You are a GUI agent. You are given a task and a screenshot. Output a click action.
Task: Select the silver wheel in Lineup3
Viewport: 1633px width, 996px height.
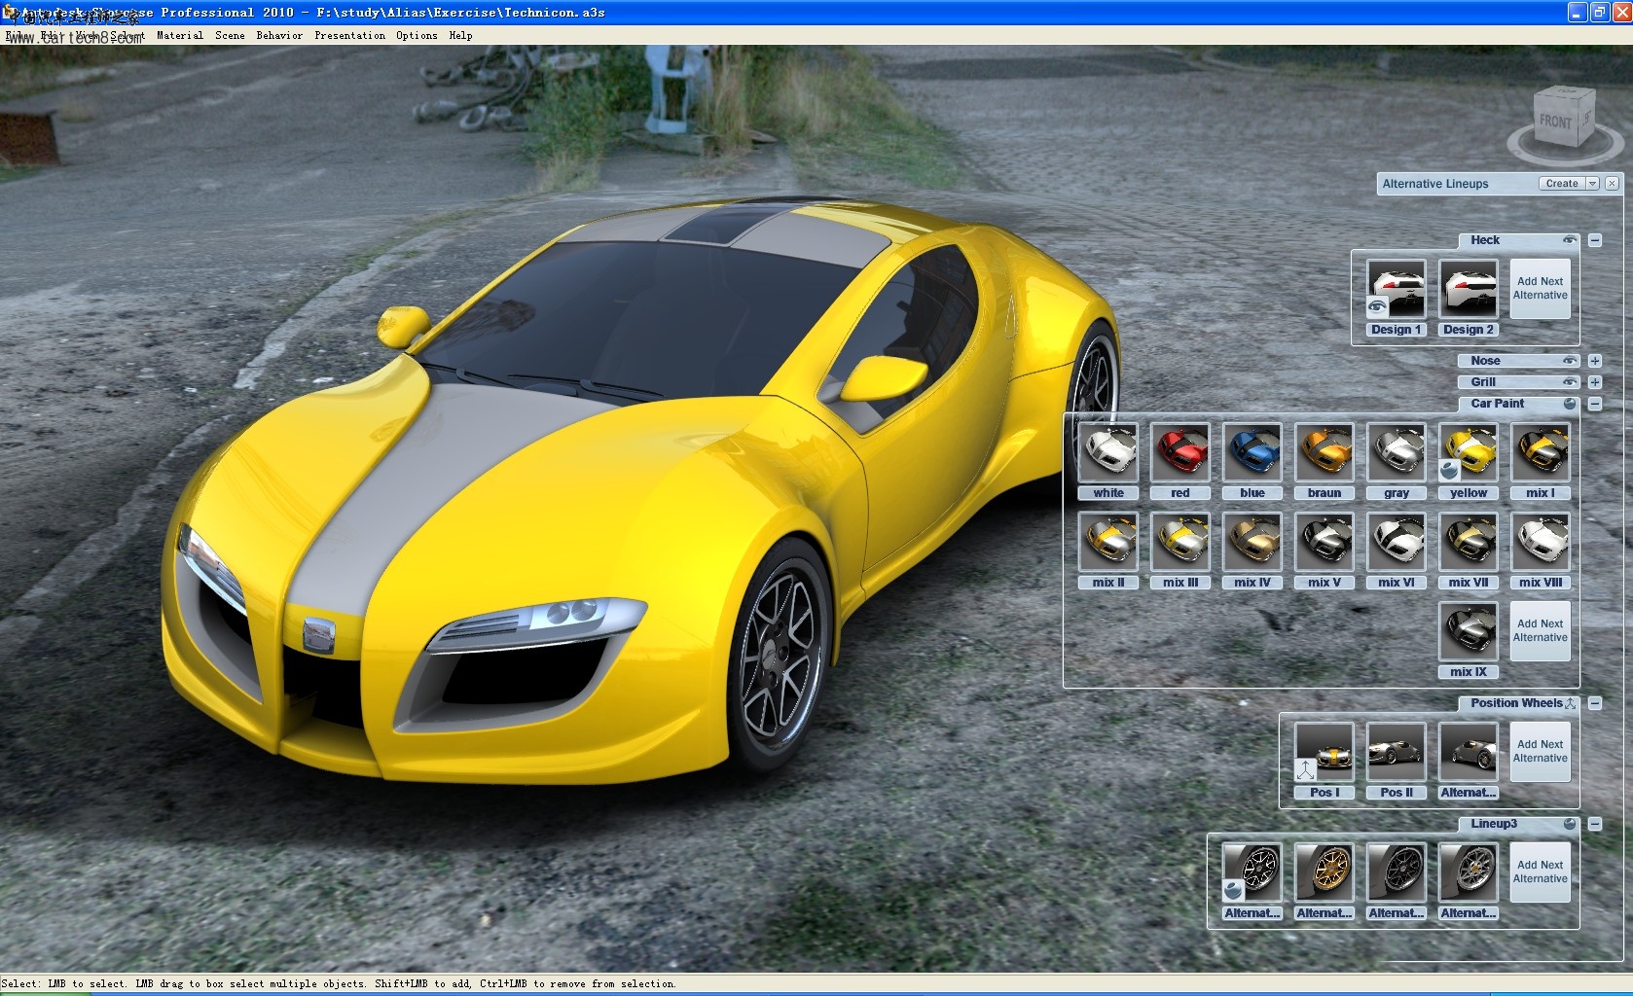pos(1469,872)
